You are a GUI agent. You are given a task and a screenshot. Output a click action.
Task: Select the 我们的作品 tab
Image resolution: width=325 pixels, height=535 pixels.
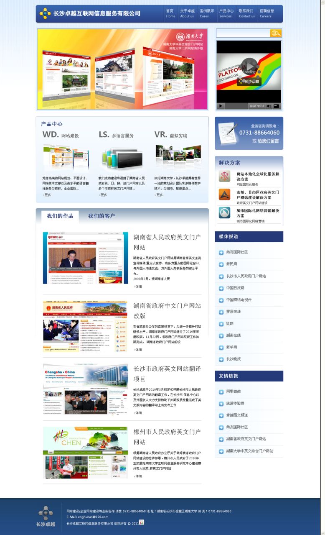(x=60, y=216)
